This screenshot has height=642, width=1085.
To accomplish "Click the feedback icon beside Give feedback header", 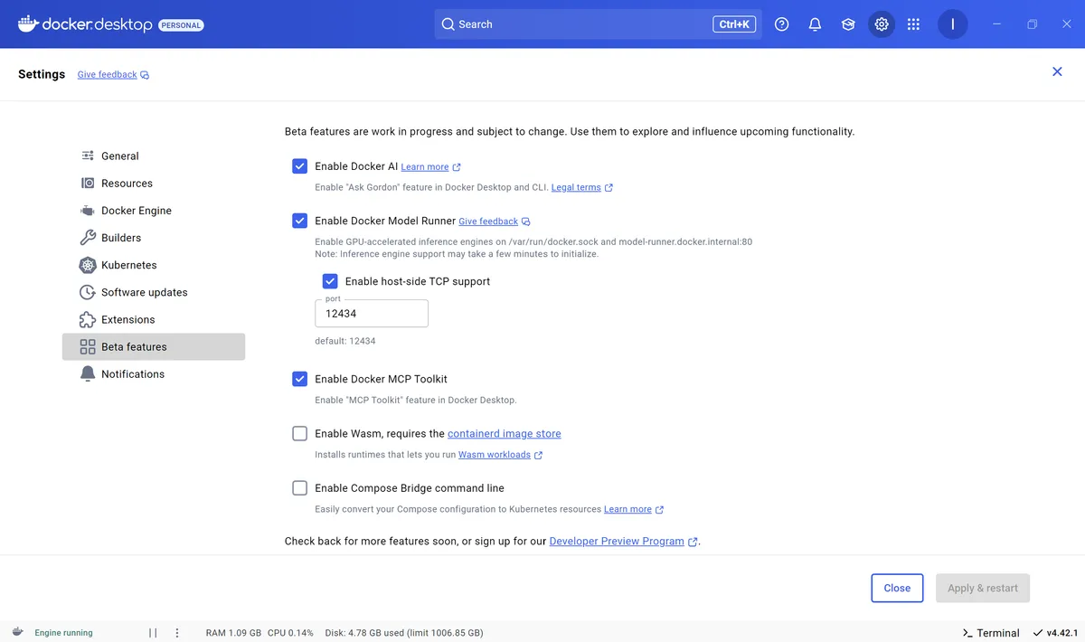I will (145, 75).
